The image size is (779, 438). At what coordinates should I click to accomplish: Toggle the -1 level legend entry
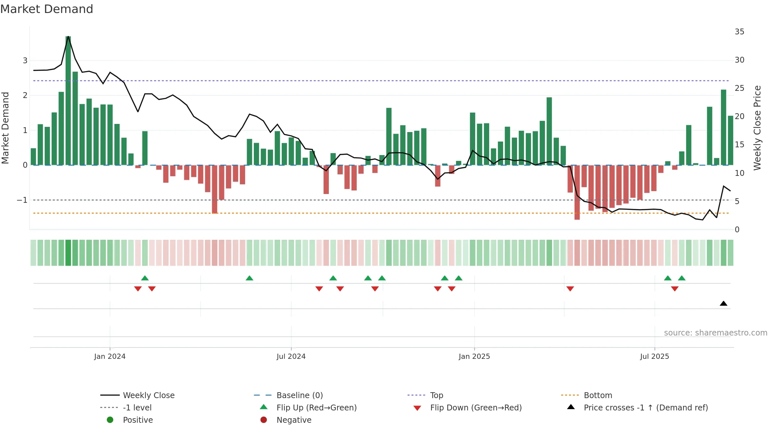[x=126, y=408]
